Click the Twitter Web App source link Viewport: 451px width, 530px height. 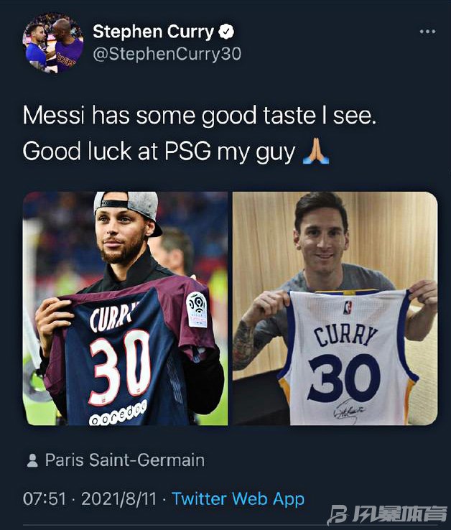tap(238, 499)
